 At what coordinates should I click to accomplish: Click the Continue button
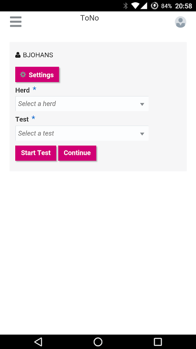[x=77, y=153]
